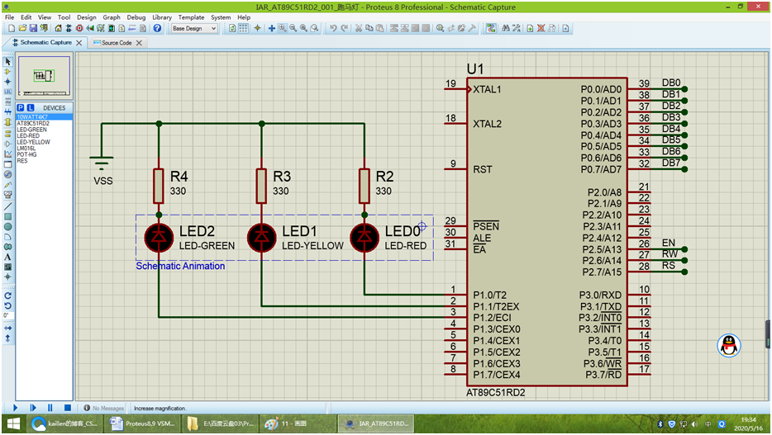Click the P pick devices button

tap(20, 107)
